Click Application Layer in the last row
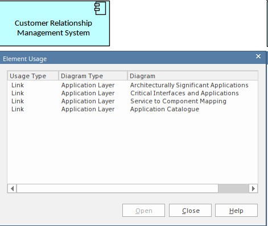 click(88, 109)
